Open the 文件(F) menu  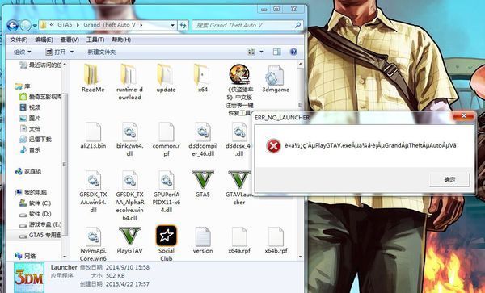click(x=19, y=40)
